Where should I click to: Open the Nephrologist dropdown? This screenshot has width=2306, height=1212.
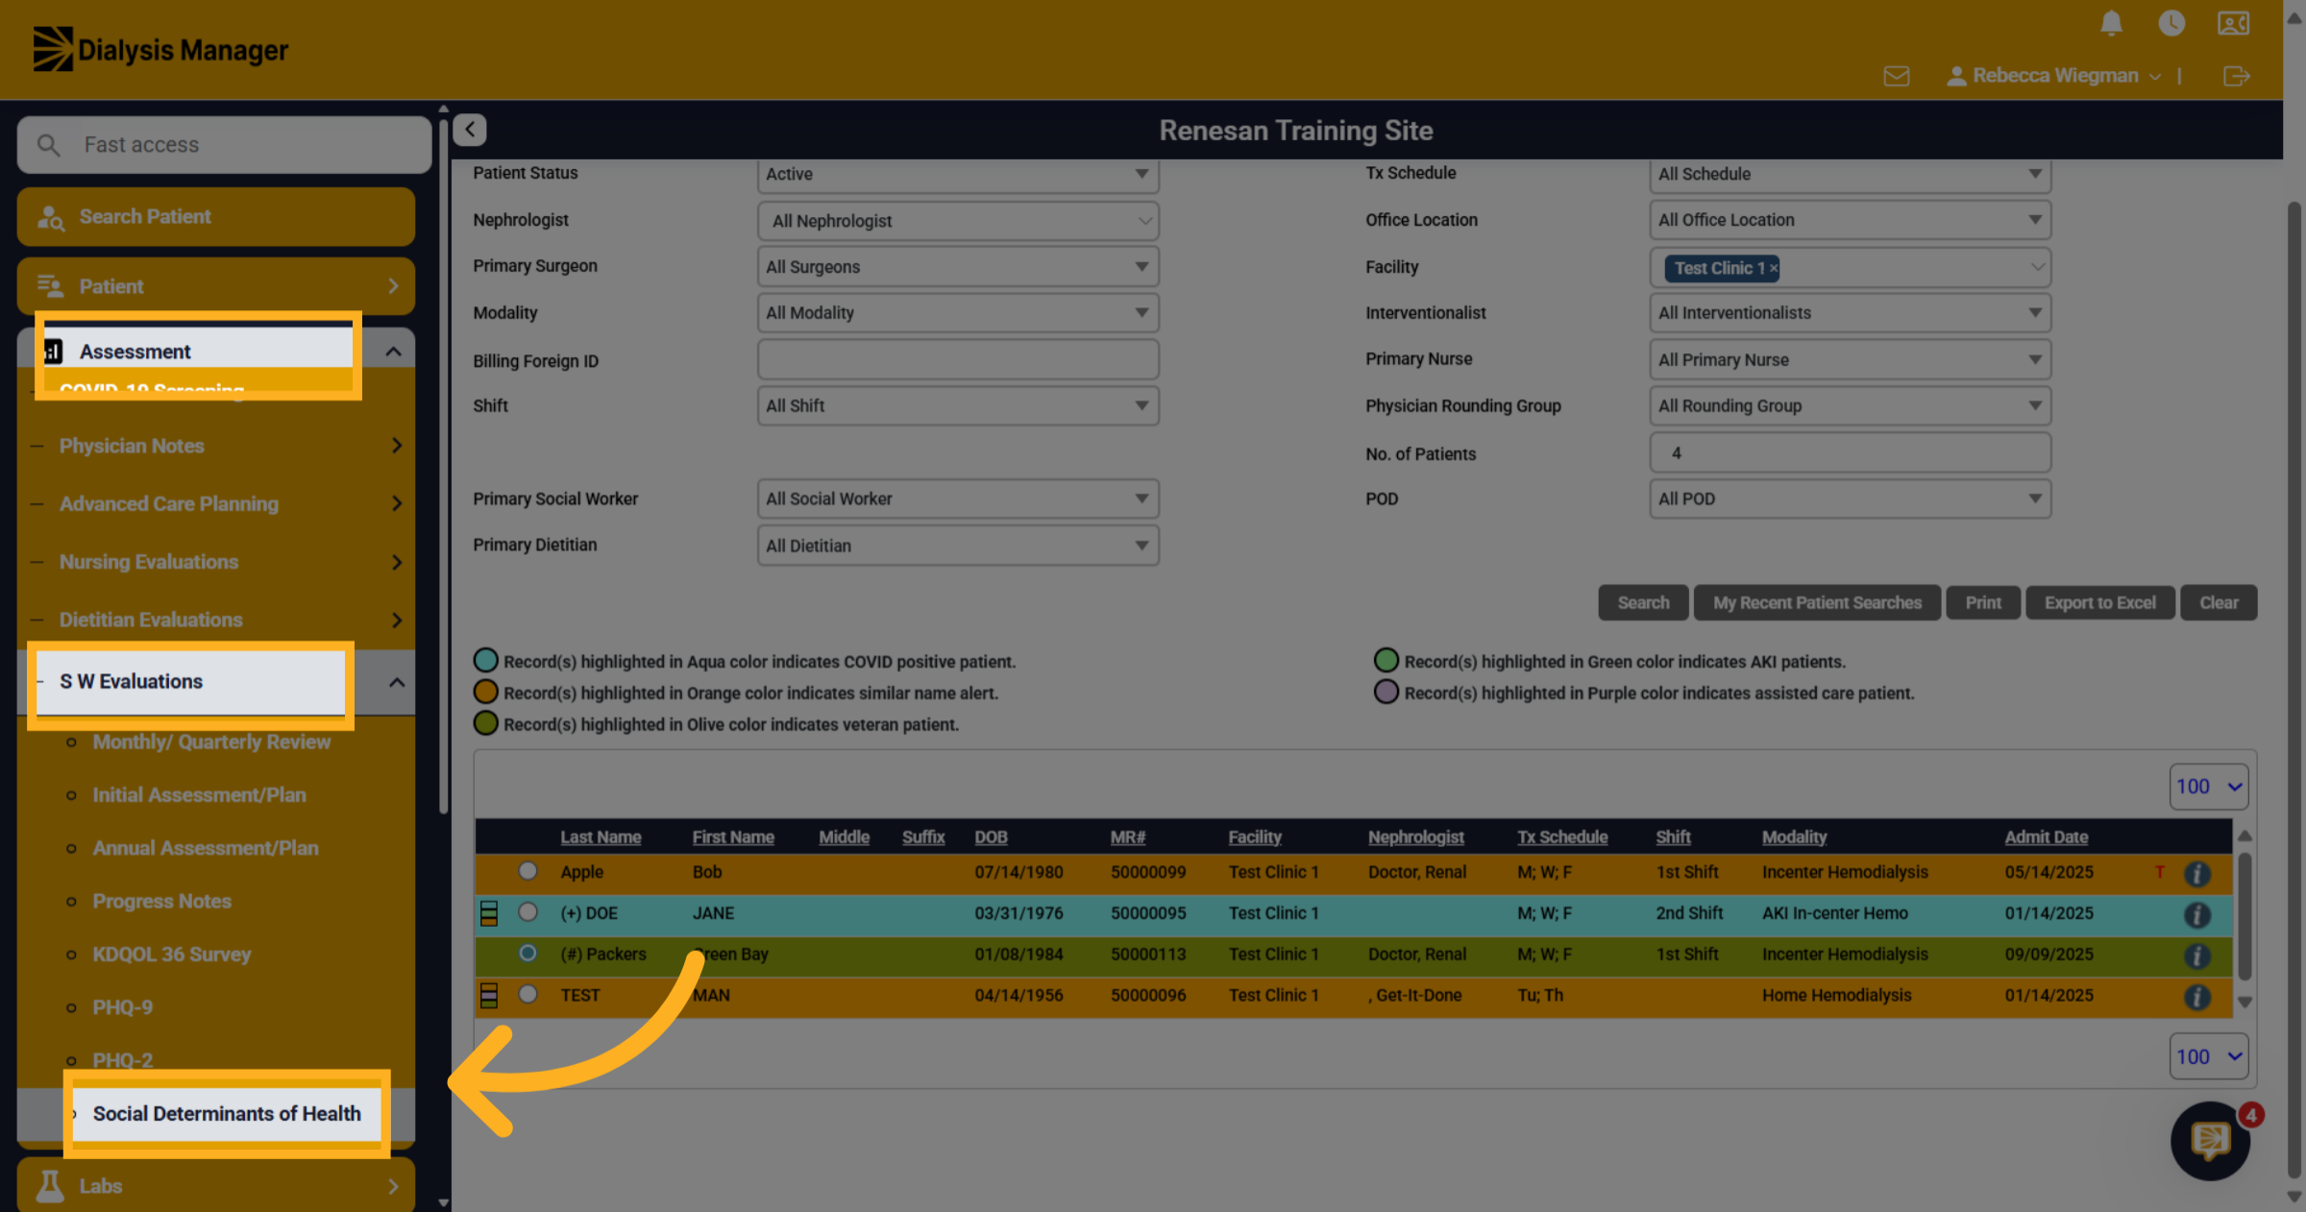(x=958, y=221)
